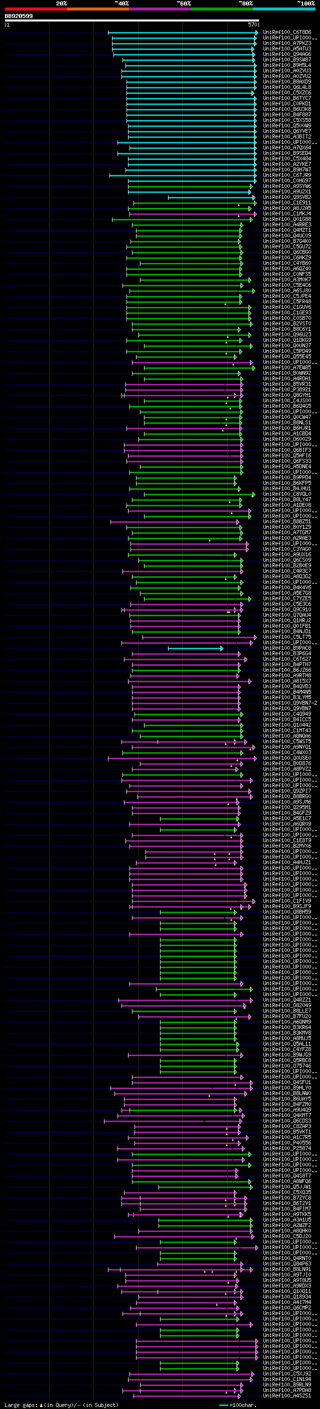Viewport: 320px width, 1409px height.
Task: Click the red 20% identity legend segment
Action: click(x=35, y=9)
